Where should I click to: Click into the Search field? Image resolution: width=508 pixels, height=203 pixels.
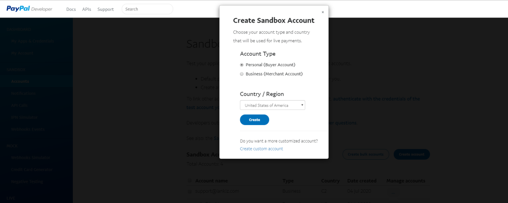(x=147, y=9)
